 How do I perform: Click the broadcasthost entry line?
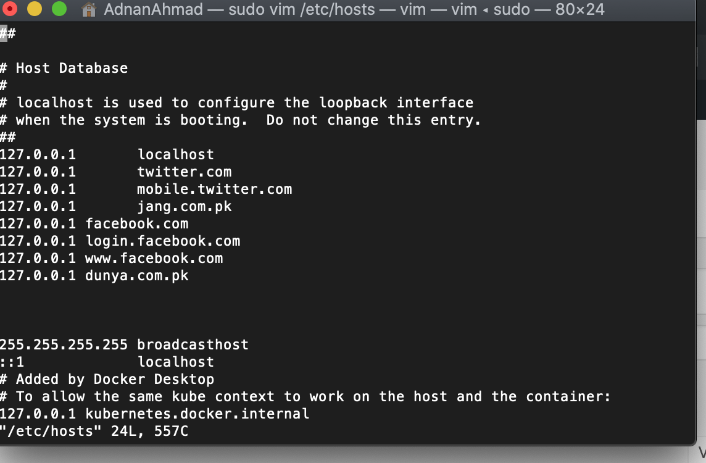point(124,344)
